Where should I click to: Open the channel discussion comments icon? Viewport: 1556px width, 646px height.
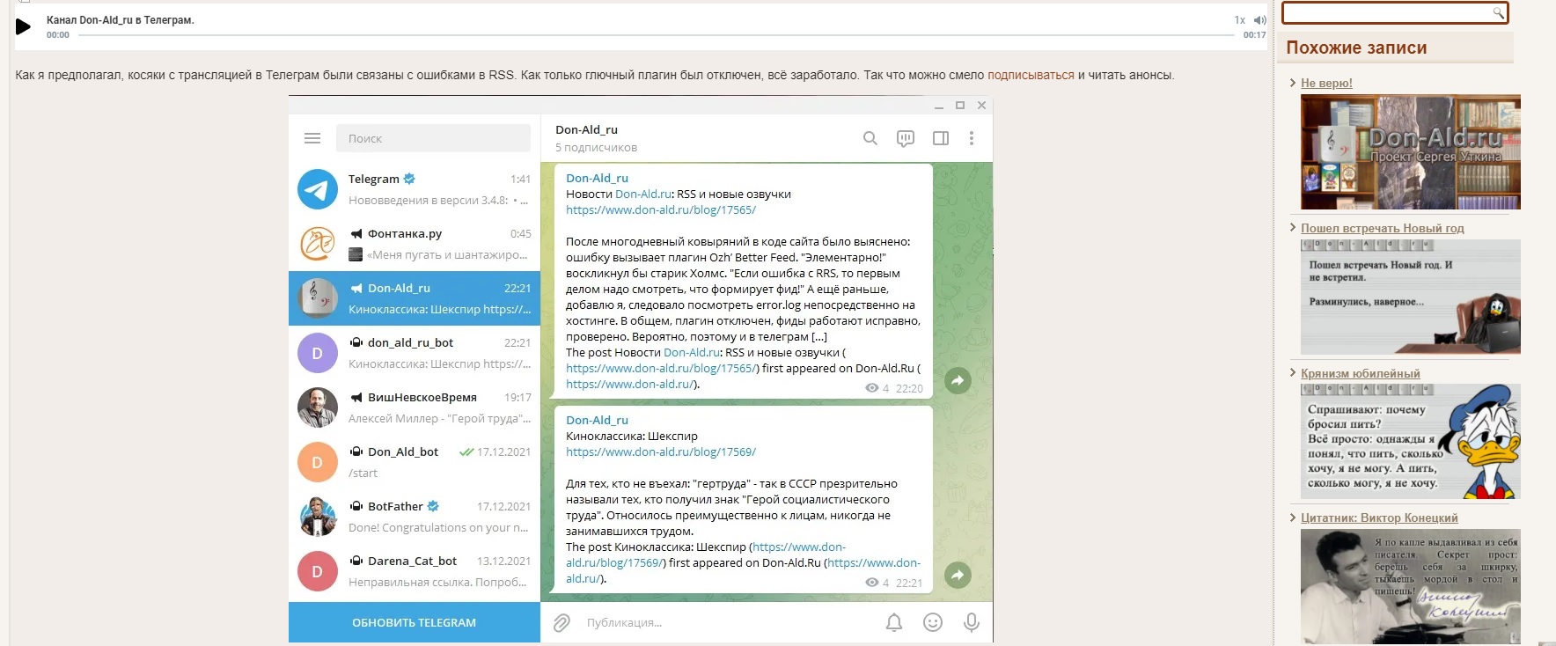(906, 138)
